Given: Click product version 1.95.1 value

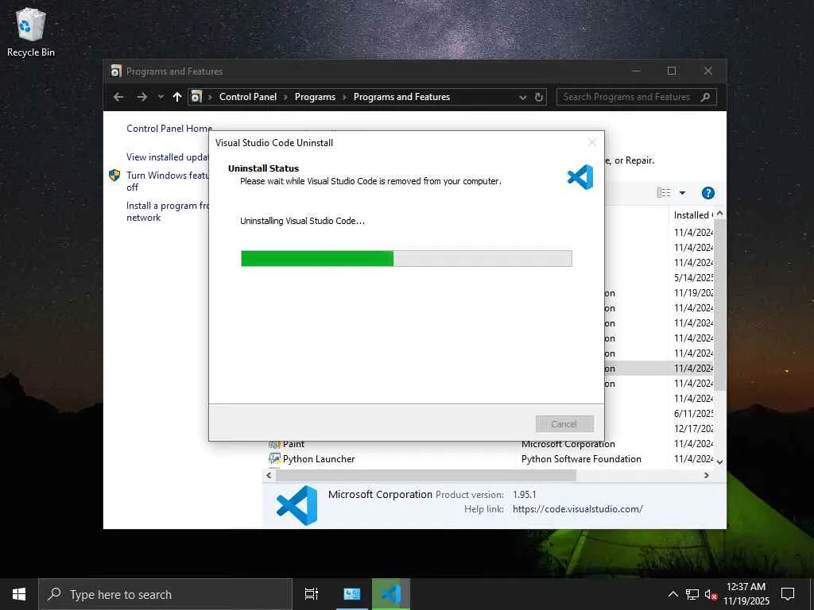Looking at the screenshot, I should (525, 494).
